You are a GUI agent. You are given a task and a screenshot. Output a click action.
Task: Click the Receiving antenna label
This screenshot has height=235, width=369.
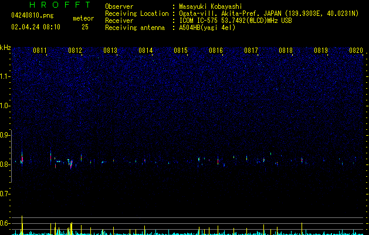click(x=135, y=28)
